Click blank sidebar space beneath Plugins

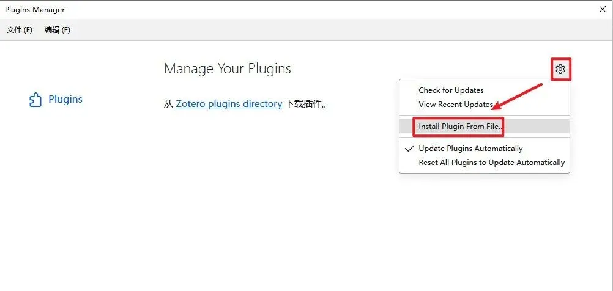pos(61,196)
